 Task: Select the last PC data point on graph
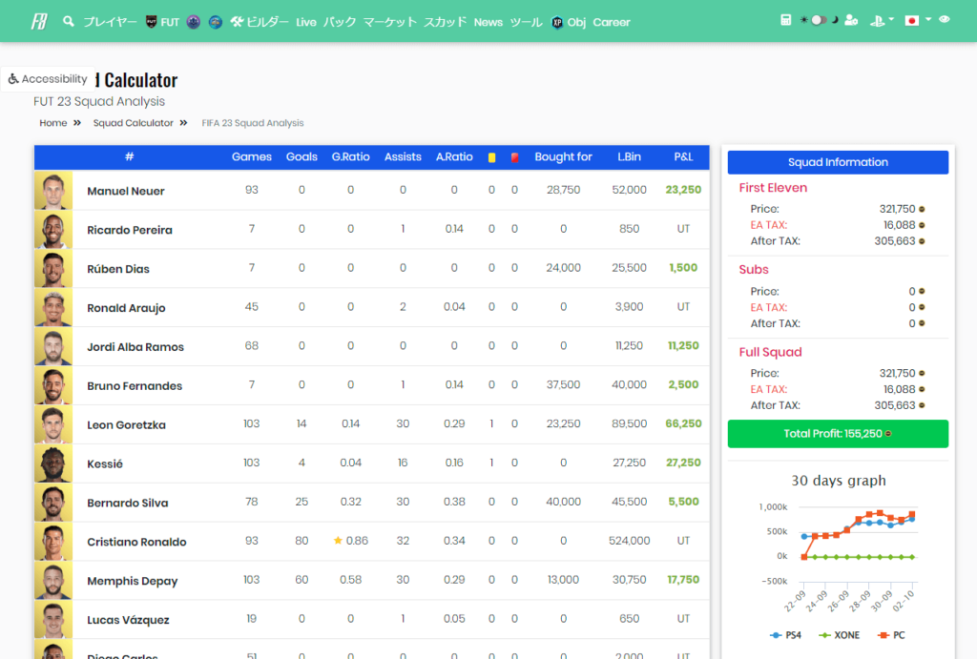[x=912, y=514]
